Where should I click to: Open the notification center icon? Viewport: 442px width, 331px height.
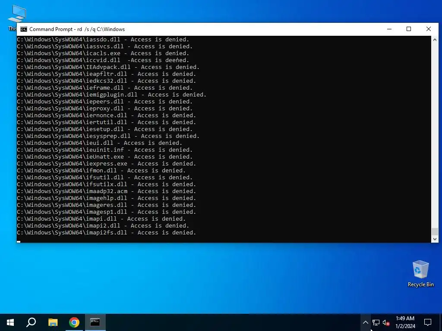tap(428, 322)
